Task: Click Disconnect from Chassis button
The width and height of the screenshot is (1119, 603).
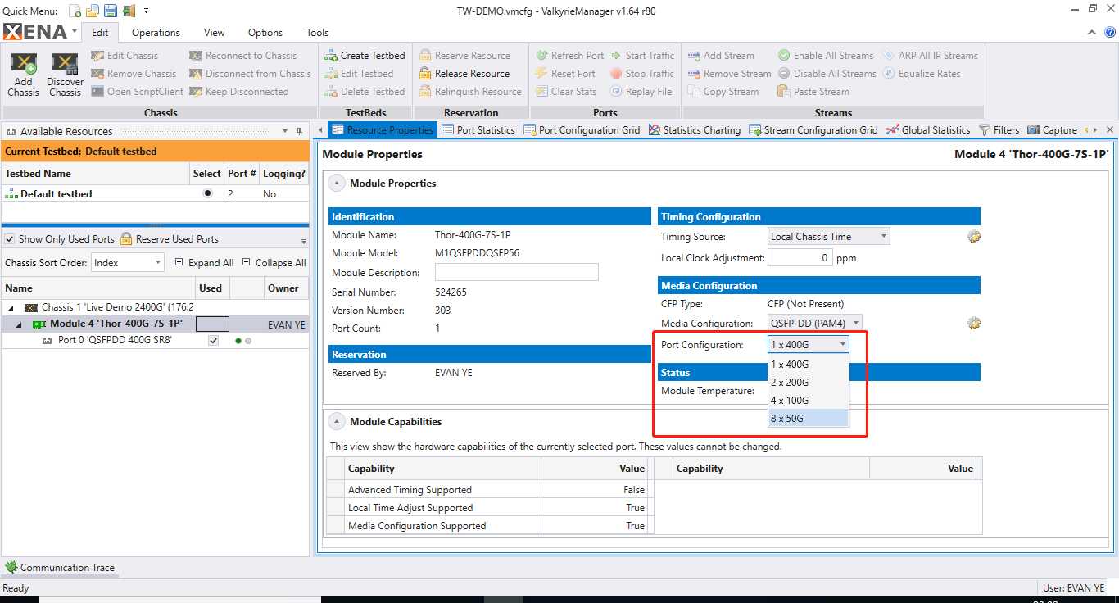Action: [250, 74]
